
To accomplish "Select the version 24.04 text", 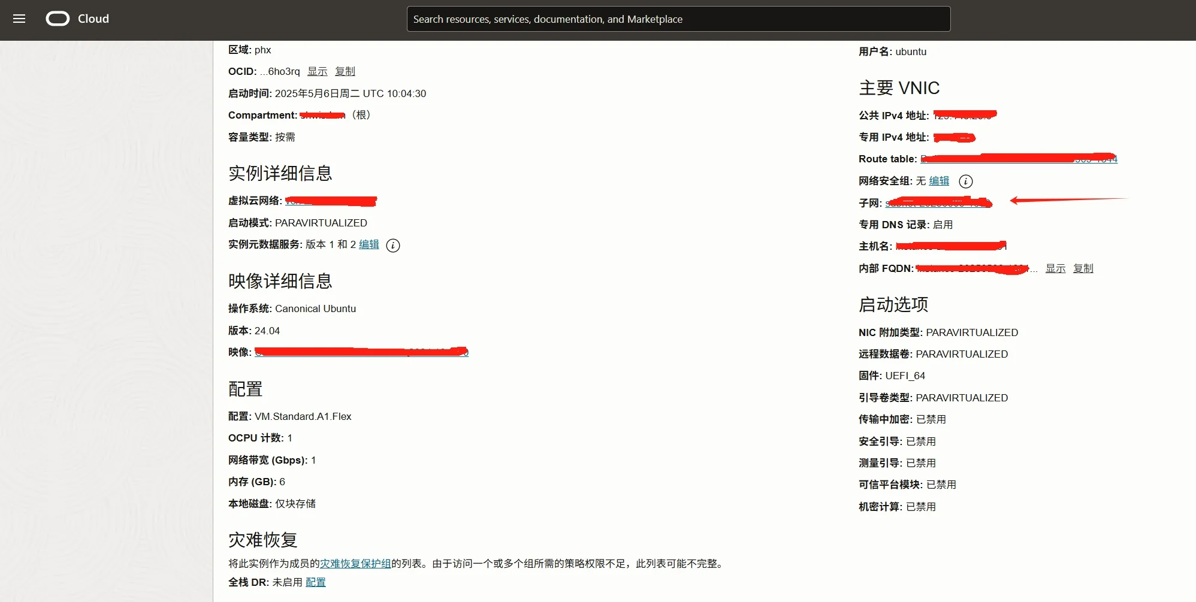I will (x=267, y=331).
